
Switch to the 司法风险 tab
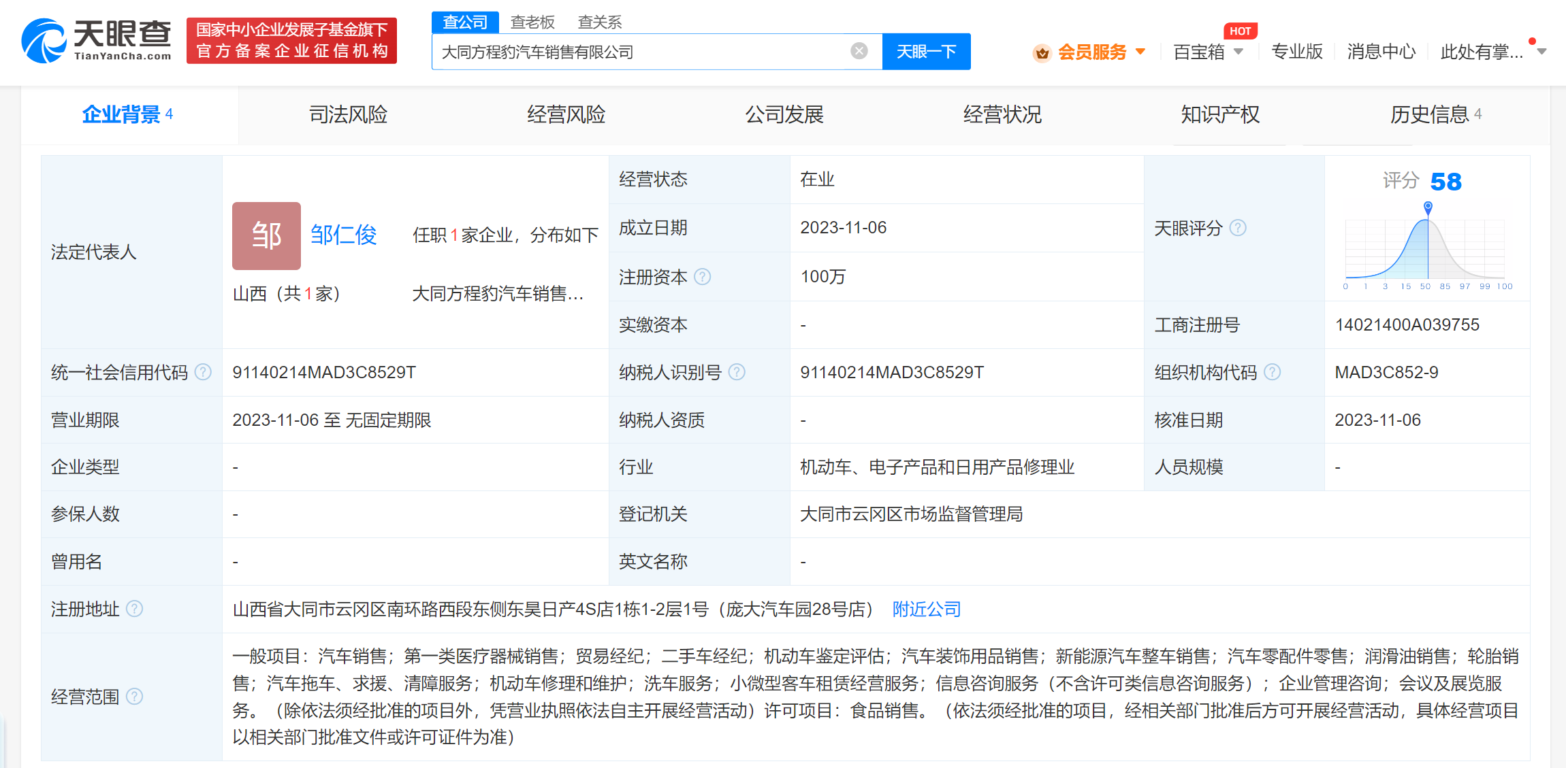tap(348, 114)
